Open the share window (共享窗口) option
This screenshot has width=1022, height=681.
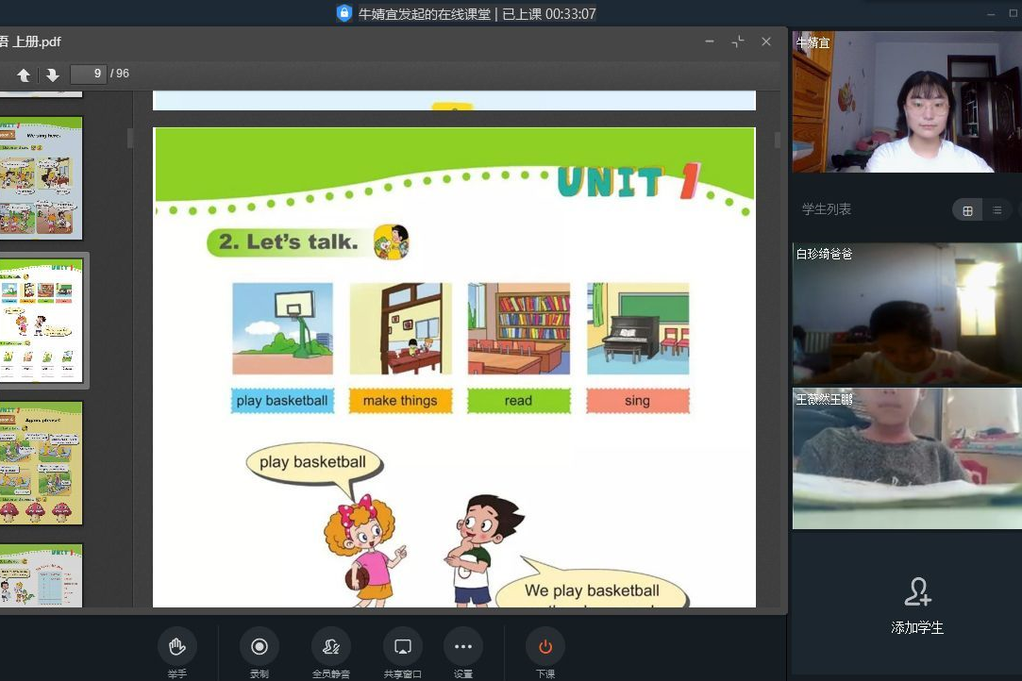(403, 646)
